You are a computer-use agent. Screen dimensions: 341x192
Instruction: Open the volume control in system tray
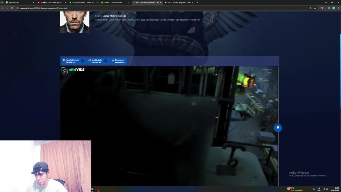(327, 189)
